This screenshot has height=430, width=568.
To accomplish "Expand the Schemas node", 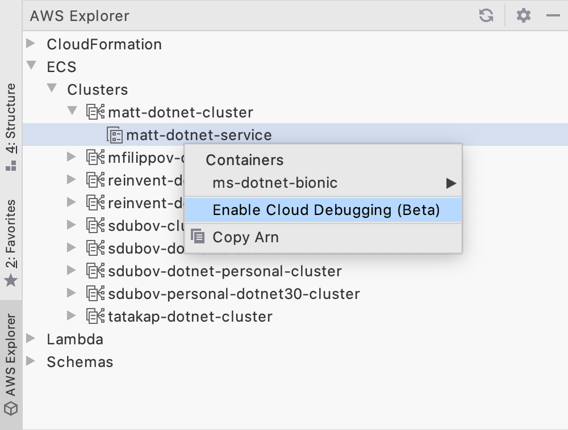I will [31, 361].
